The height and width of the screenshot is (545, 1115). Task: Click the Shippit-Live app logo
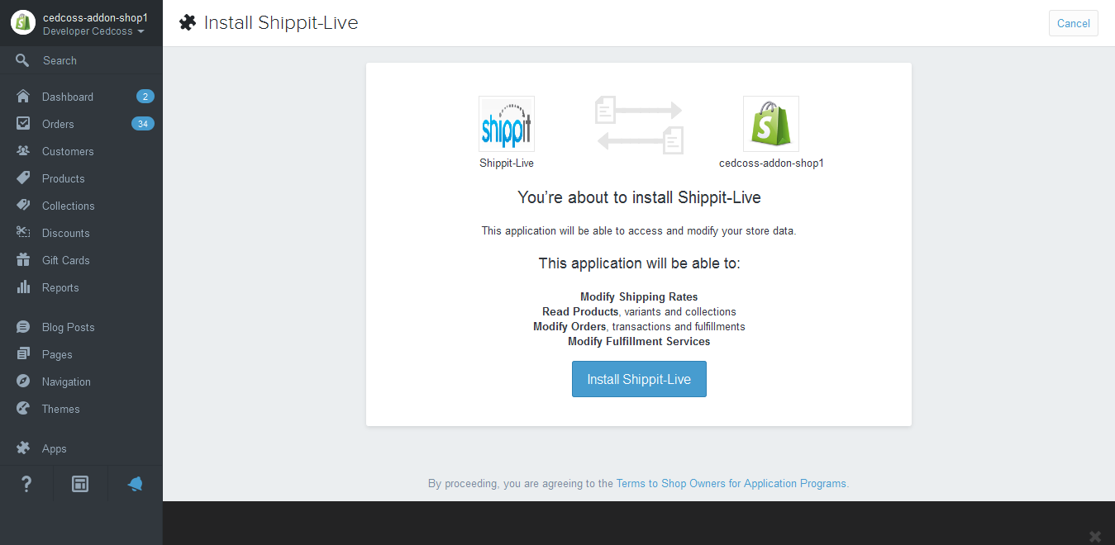tap(507, 124)
